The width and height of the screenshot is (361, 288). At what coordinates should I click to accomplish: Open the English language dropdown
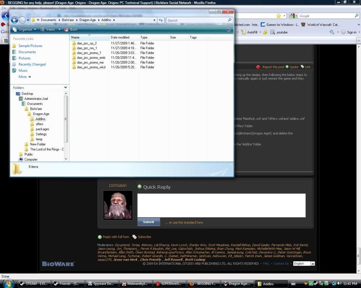coord(304,263)
